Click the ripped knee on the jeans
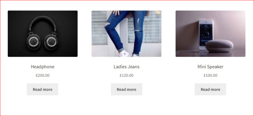 point(107,25)
